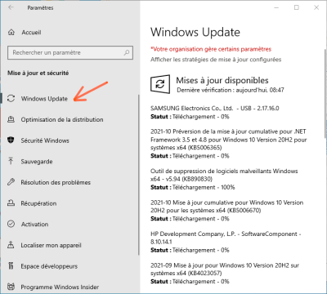Image resolution: width=327 pixels, height=294 pixels.
Task: Click the Mises à jour disponibles heading
Action: 222,80
